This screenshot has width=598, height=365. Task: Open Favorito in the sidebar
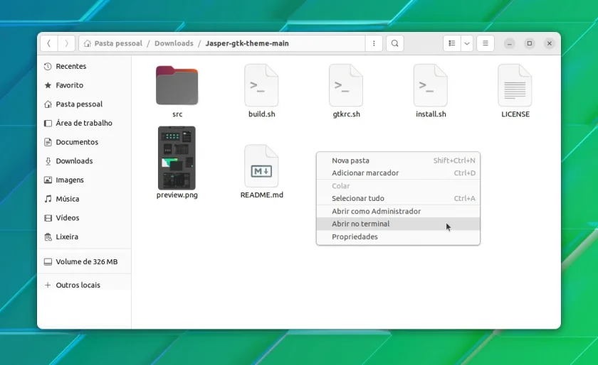click(84, 85)
